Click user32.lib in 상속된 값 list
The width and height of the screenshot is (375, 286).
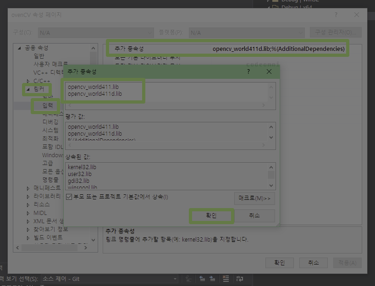point(80,174)
